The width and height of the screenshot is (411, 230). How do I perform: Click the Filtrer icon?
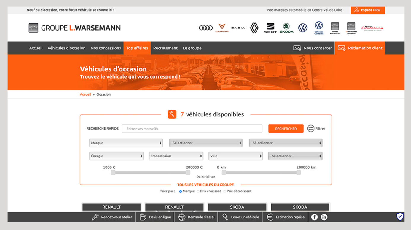click(x=310, y=129)
